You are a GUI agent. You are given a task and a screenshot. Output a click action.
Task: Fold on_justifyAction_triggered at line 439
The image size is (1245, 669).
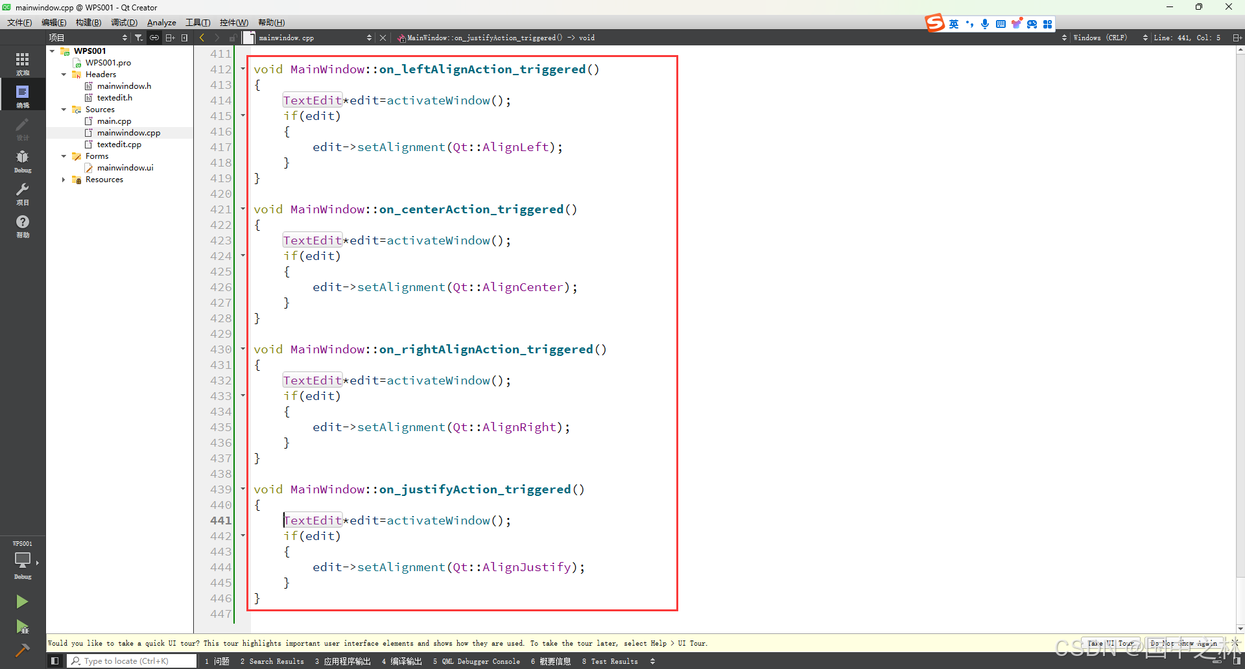tap(243, 489)
